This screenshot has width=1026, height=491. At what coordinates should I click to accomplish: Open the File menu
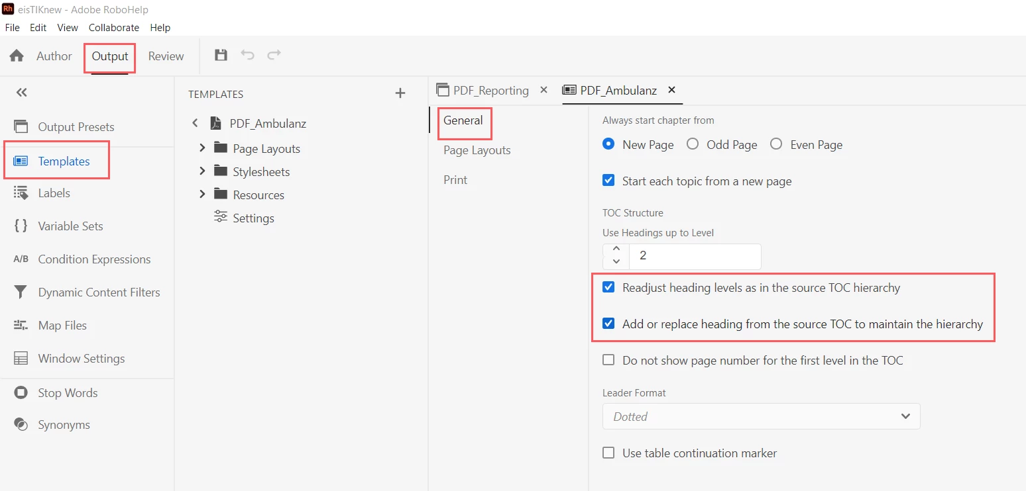pos(13,28)
